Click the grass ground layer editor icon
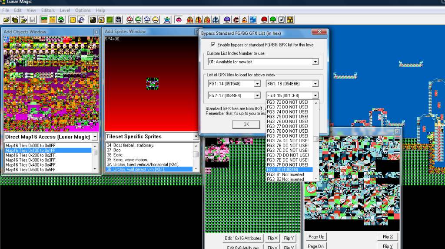The width and height of the screenshot is (445, 249). (44, 20)
